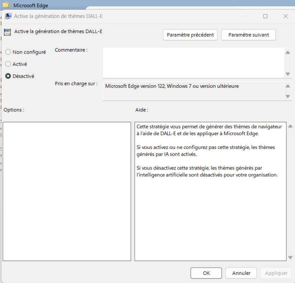Click the policy icon in the title bar
This screenshot has width=295, height=283.
[8, 16]
